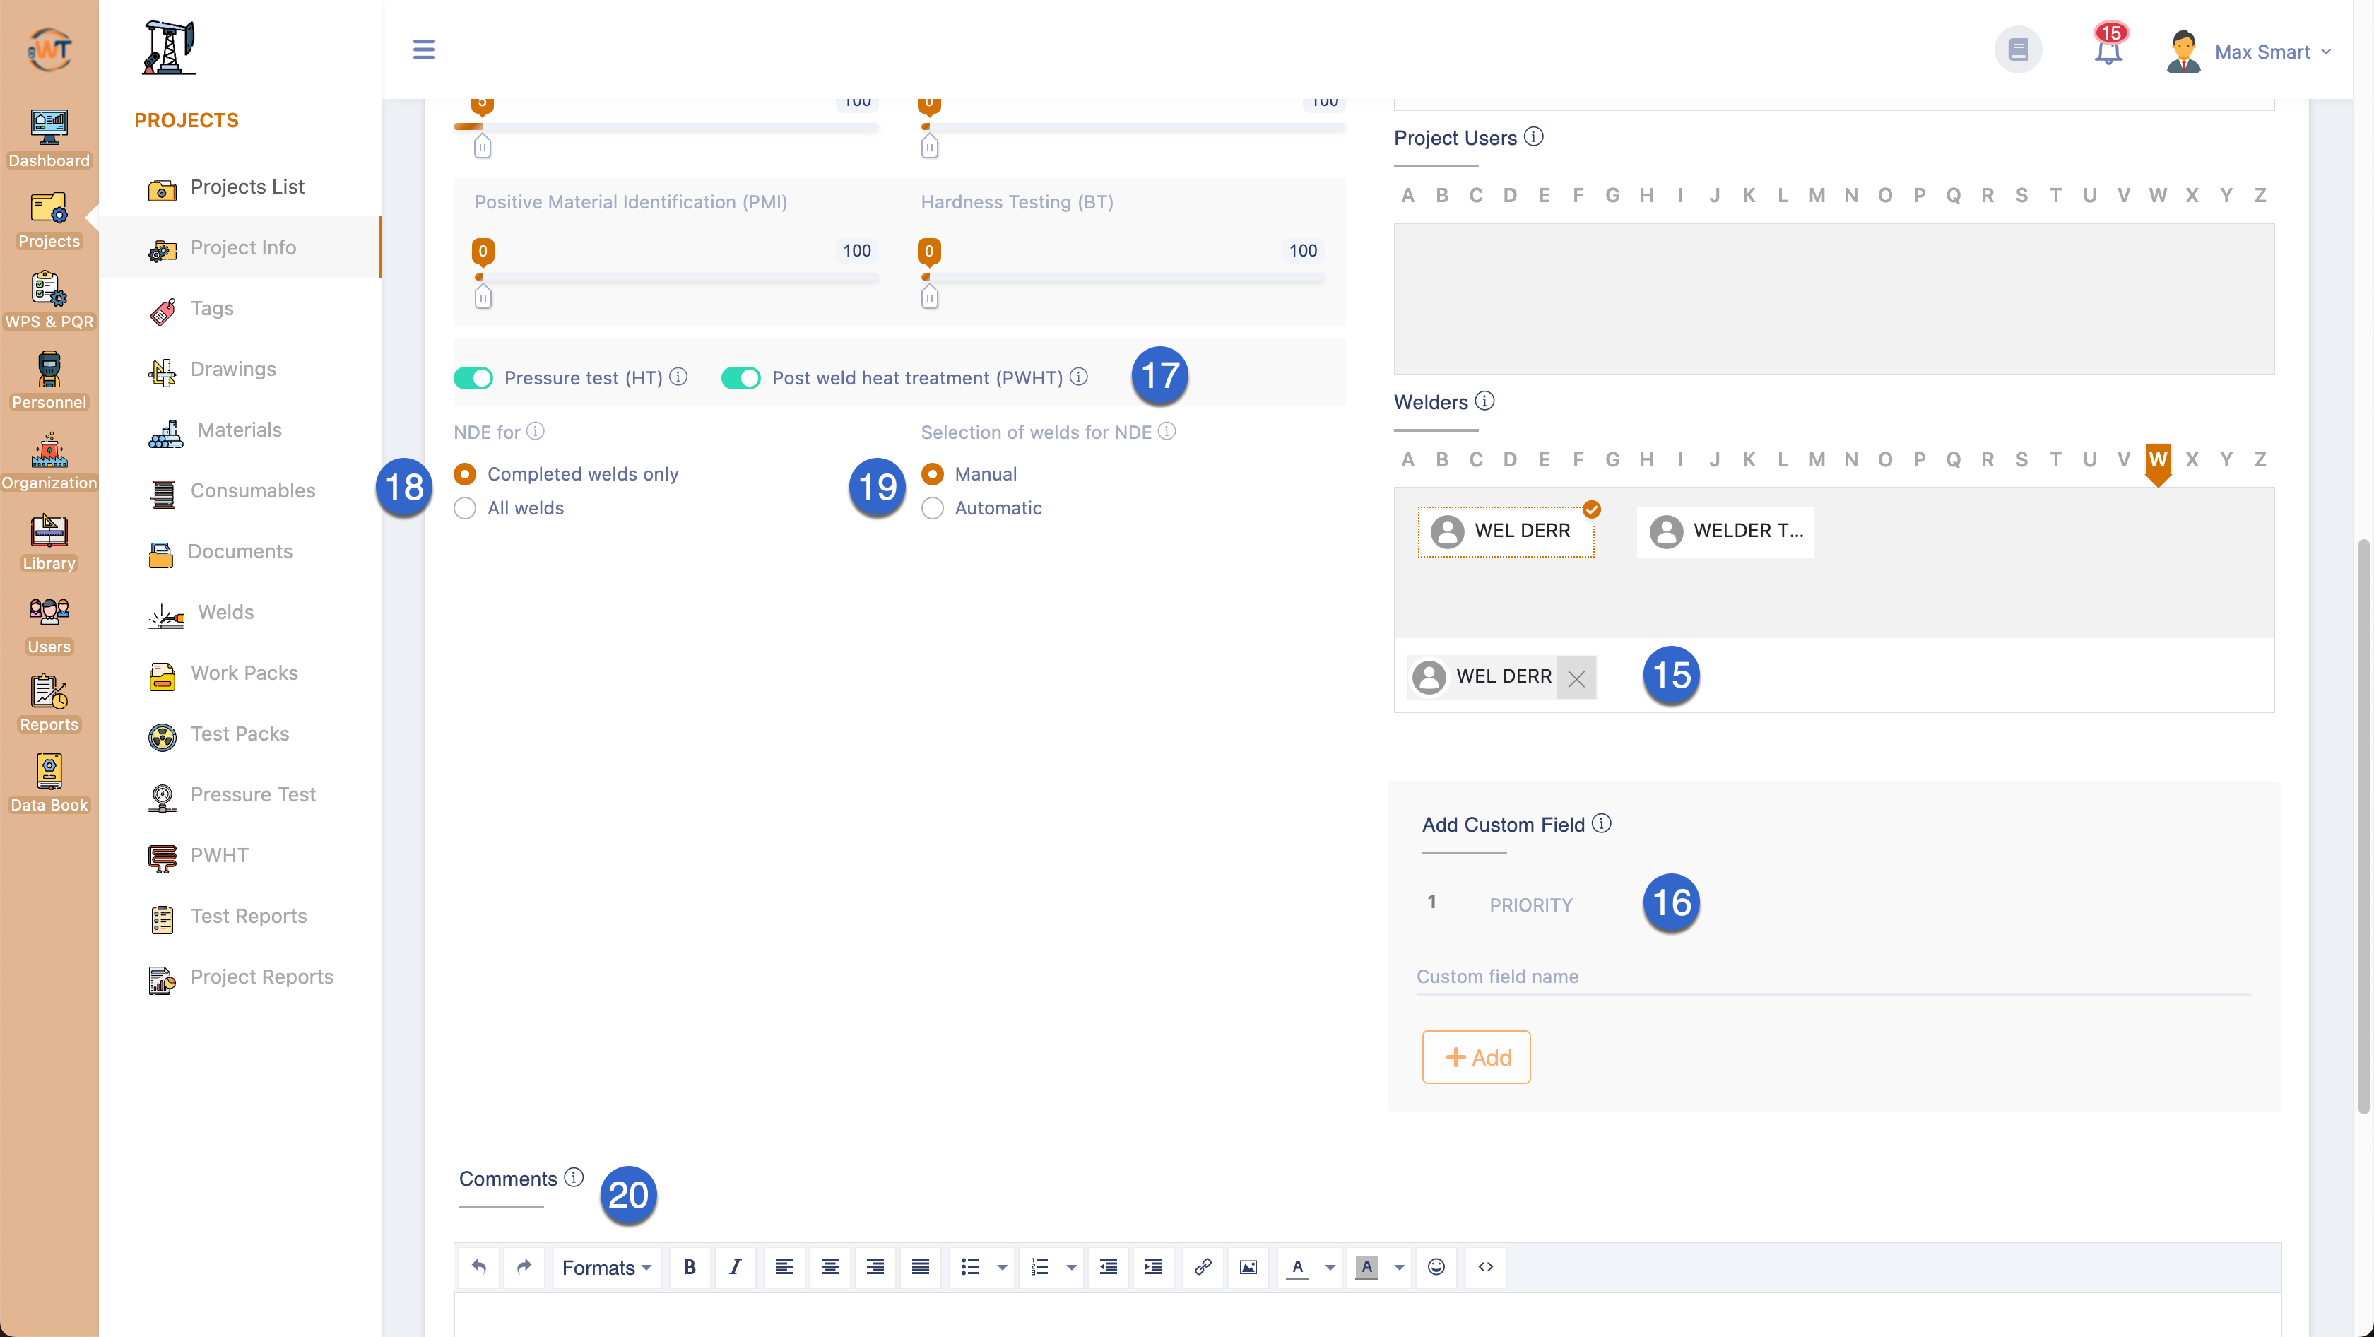Center align comment text
The image size is (2374, 1337).
coord(829,1267)
